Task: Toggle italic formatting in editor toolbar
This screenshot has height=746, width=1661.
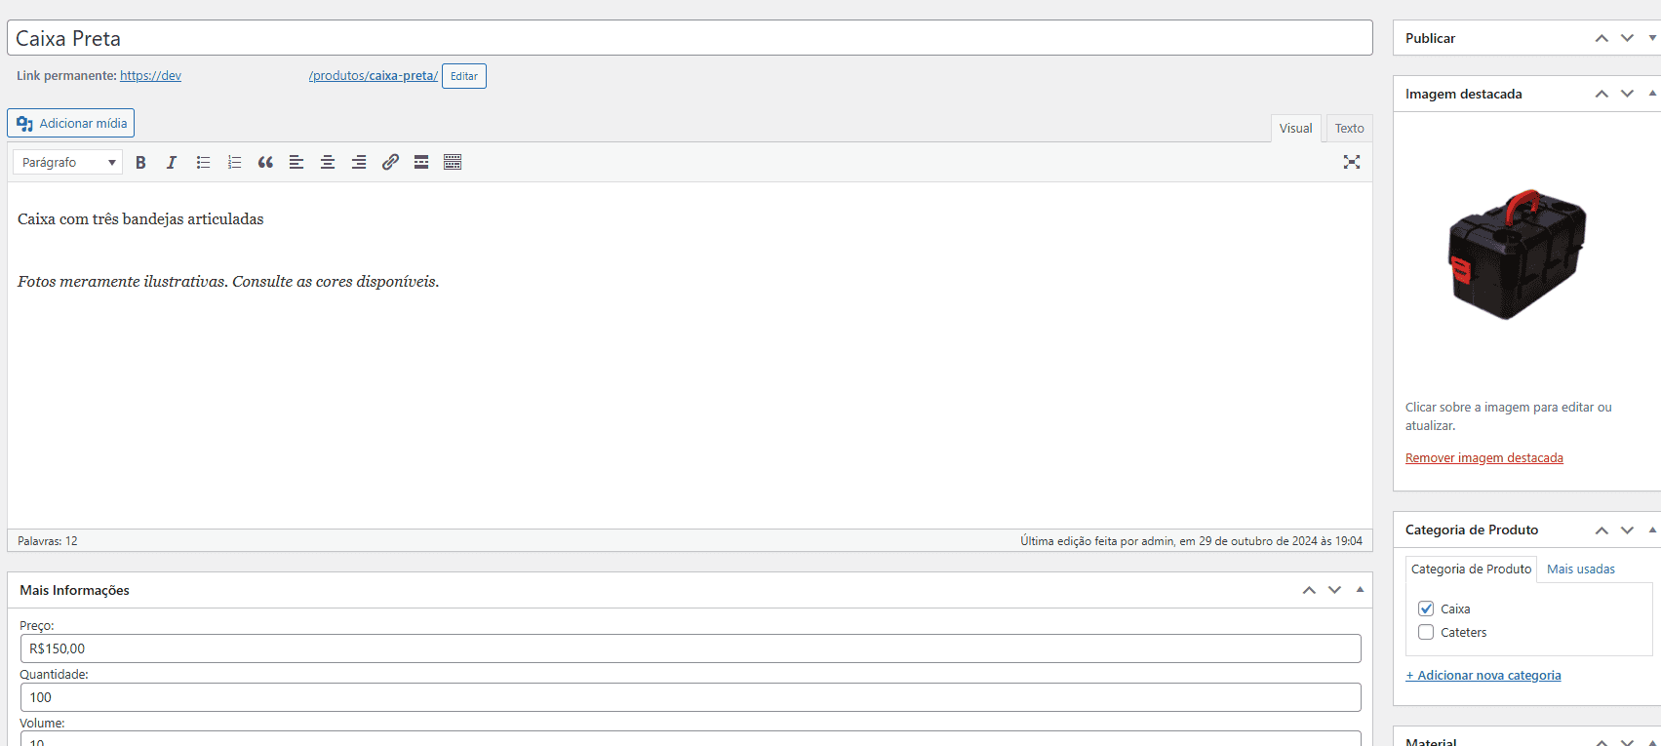Action: click(172, 163)
